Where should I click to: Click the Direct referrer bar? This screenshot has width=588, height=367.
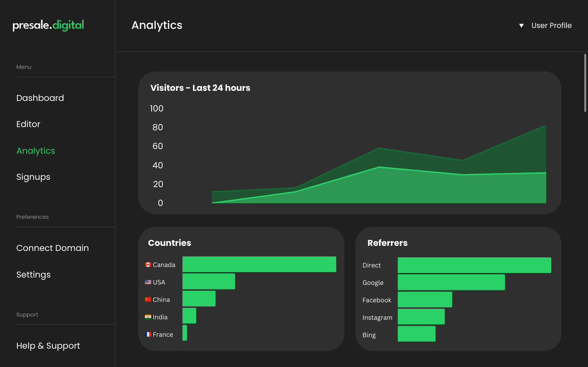coord(474,265)
